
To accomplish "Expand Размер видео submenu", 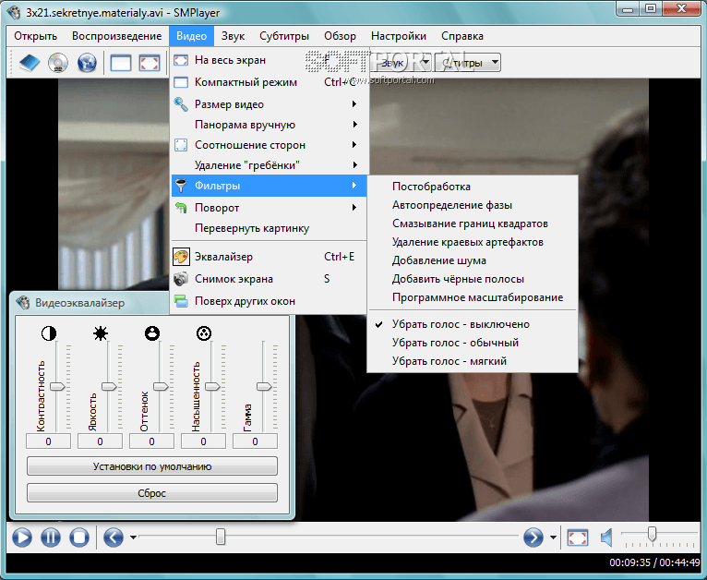I will pyautogui.click(x=269, y=104).
